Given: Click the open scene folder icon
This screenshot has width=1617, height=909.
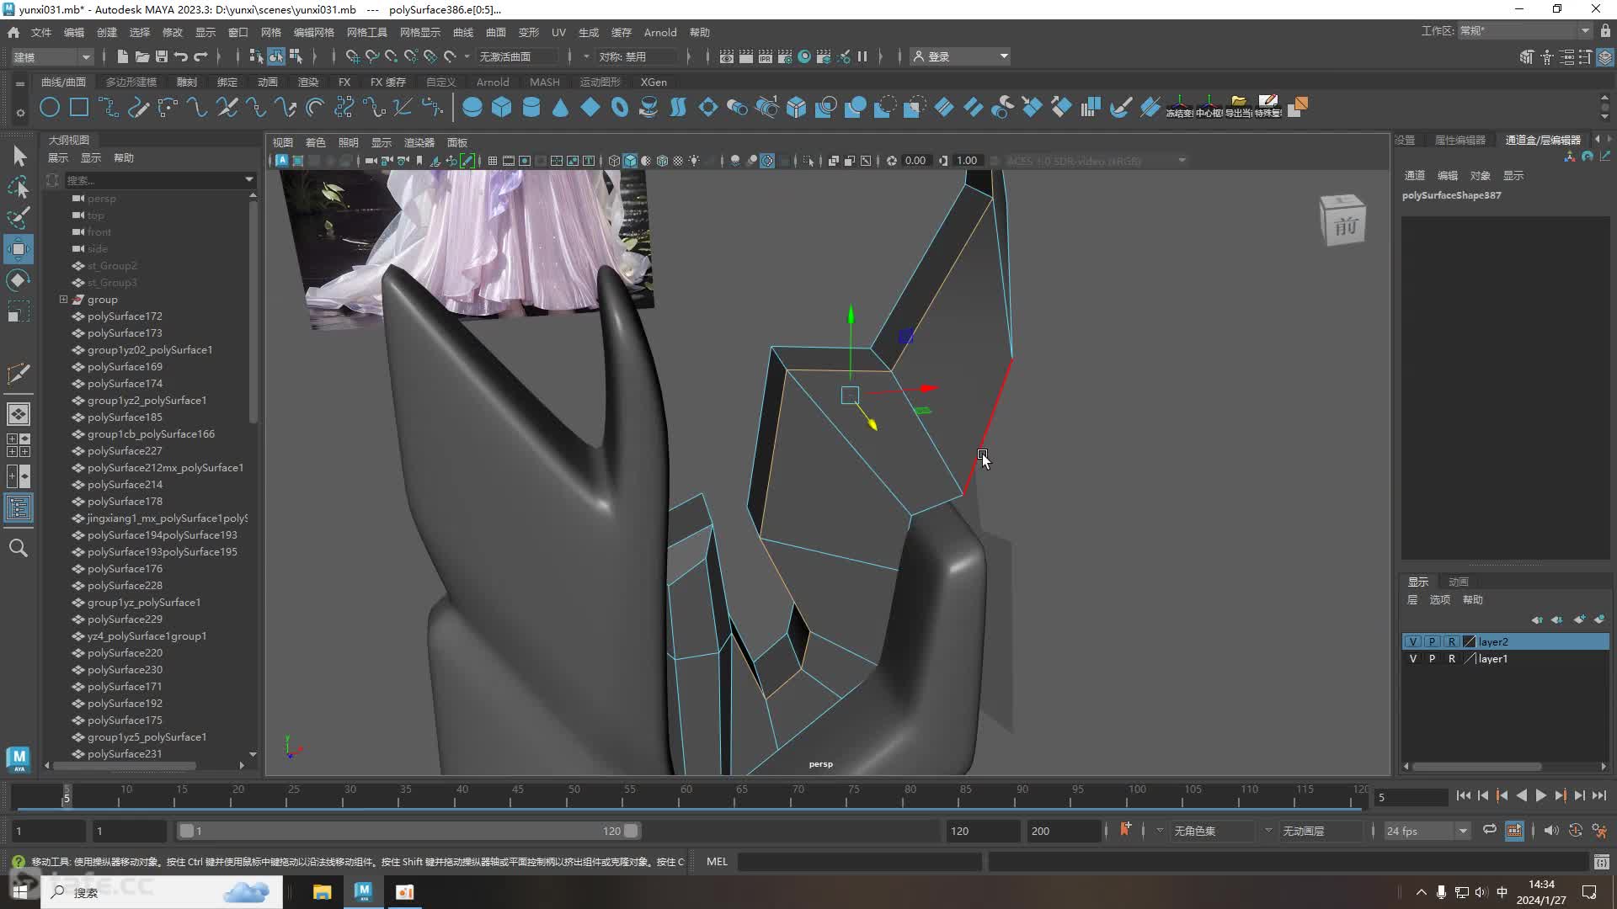Looking at the screenshot, I should click(141, 56).
